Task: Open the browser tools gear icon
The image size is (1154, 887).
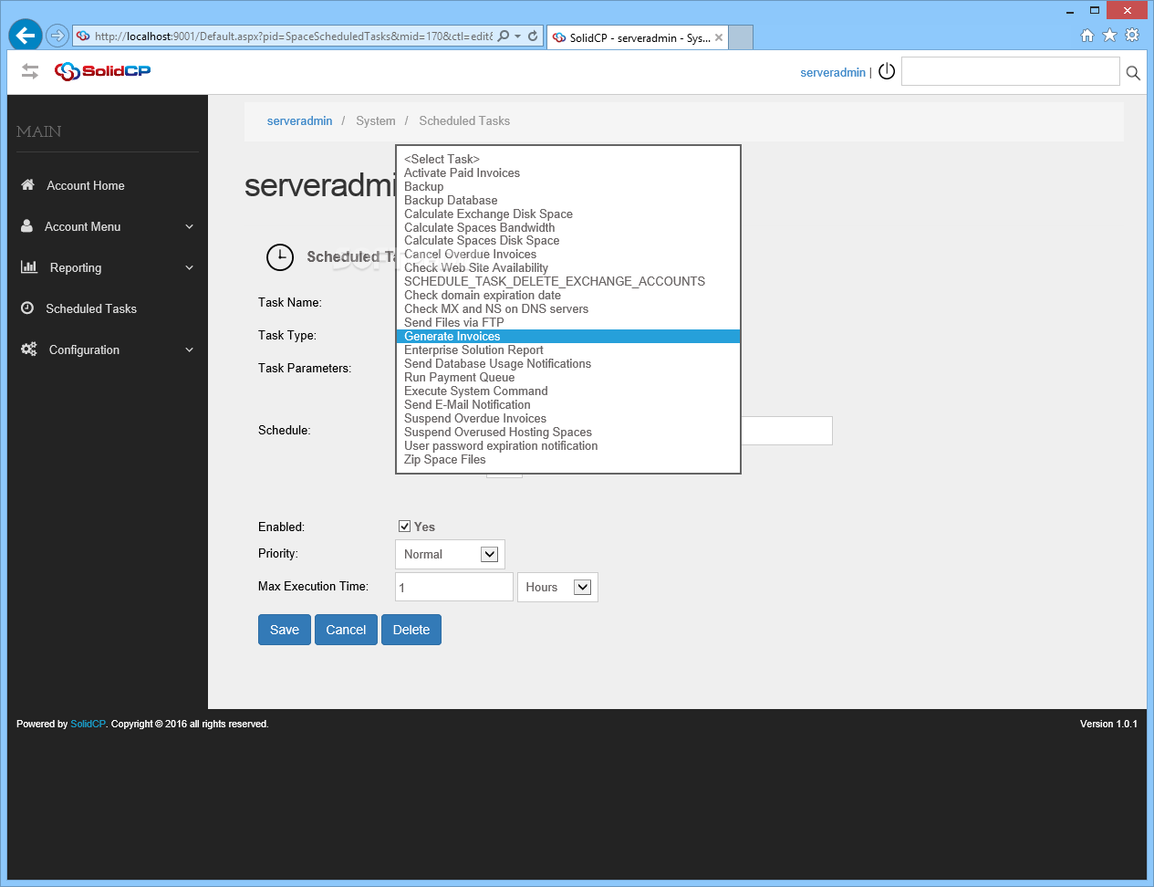Action: pyautogui.click(x=1132, y=36)
